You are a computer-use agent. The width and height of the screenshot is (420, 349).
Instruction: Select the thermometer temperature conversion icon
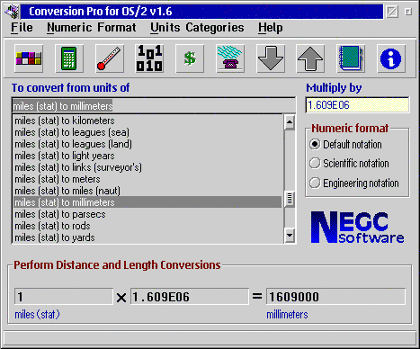[110, 58]
